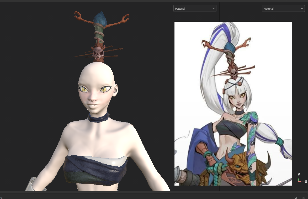Click the 3D model's lips
This screenshot has width=308, height=199.
tap(93, 106)
